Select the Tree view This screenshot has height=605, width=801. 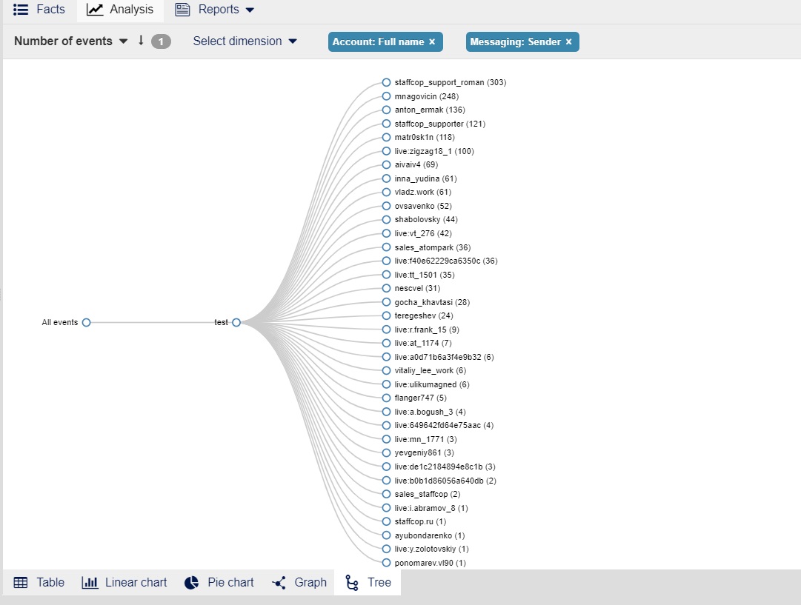(368, 583)
